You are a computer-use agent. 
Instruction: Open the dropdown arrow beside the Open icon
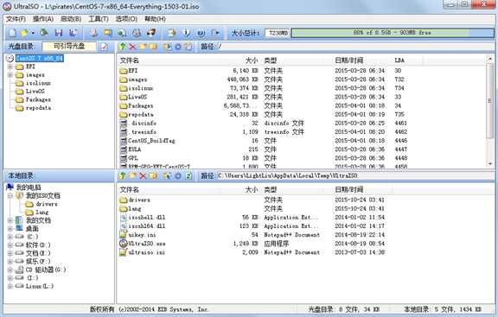click(33, 33)
